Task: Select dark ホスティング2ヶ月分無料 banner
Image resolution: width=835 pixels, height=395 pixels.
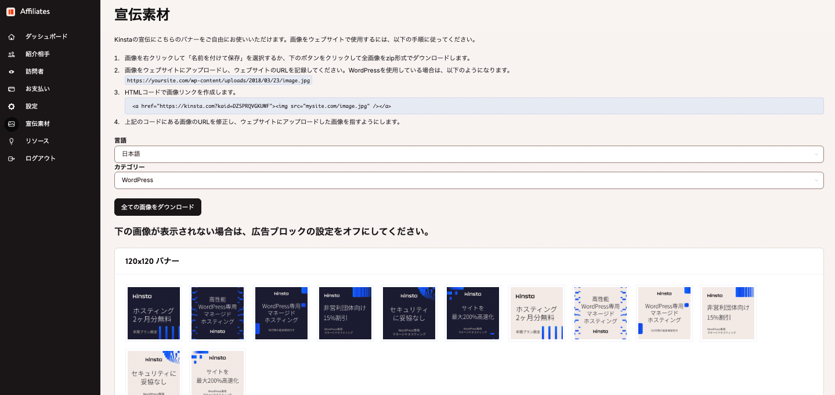Action: click(x=154, y=313)
